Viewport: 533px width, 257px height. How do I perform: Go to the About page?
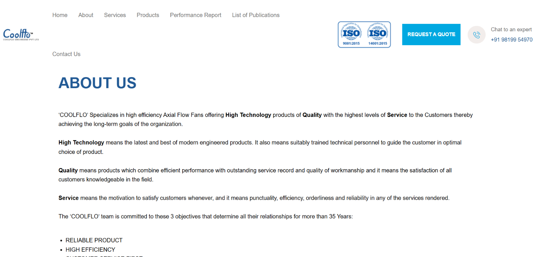[x=86, y=15]
